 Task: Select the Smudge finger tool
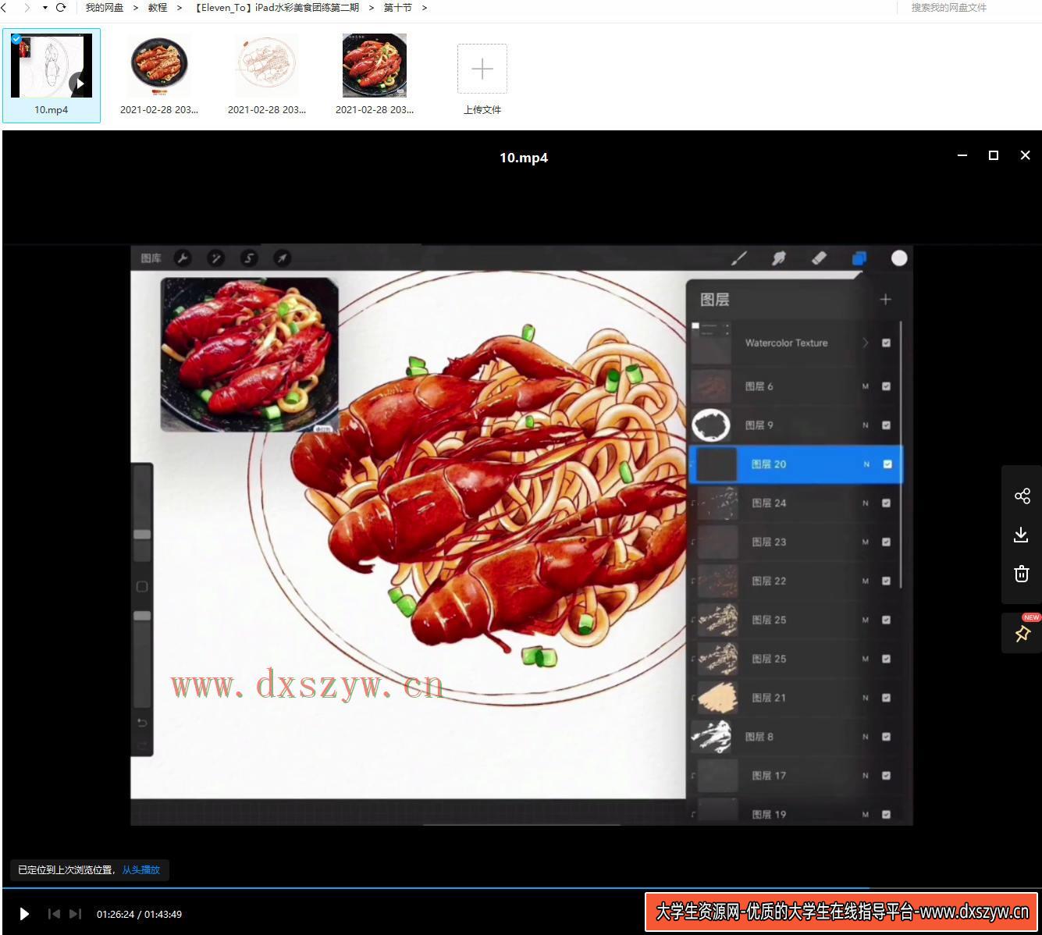tap(778, 258)
